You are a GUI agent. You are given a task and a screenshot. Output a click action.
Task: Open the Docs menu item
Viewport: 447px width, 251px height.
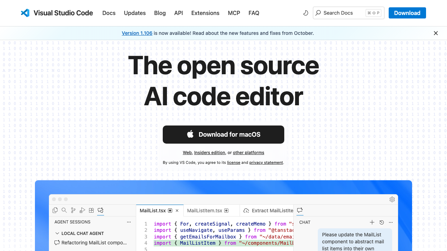pos(109,13)
